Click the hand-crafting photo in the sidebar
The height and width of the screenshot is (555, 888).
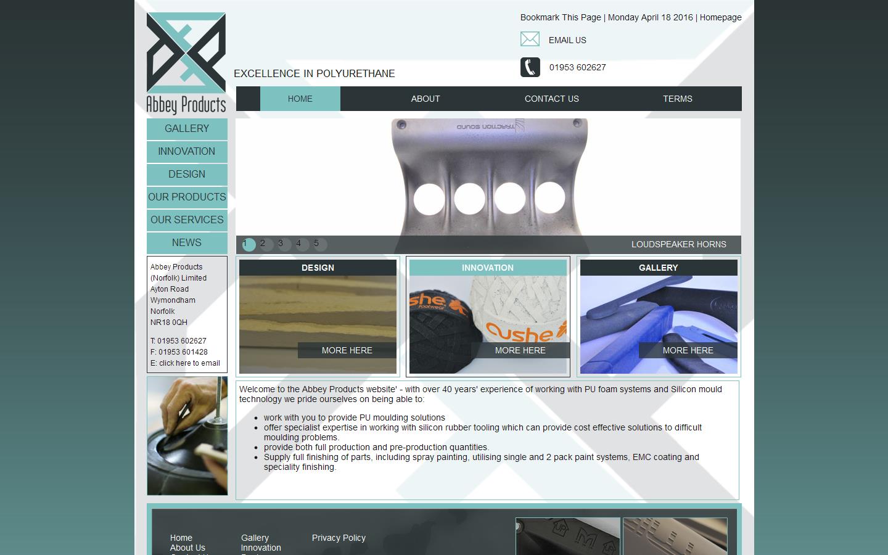(187, 436)
